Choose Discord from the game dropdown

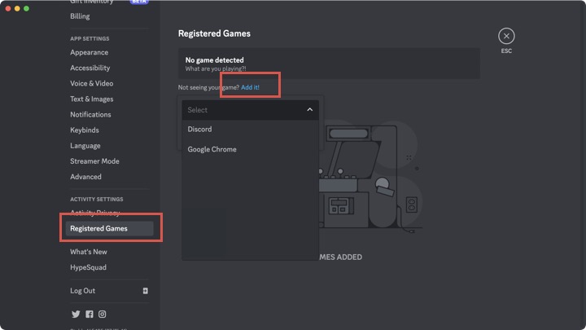pos(199,130)
